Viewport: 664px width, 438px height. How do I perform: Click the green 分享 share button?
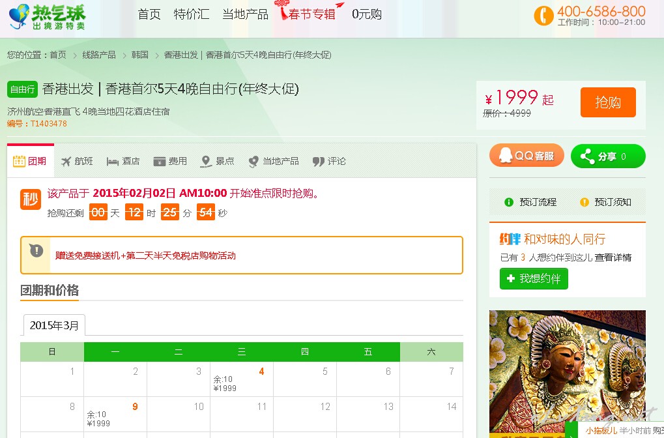click(607, 156)
